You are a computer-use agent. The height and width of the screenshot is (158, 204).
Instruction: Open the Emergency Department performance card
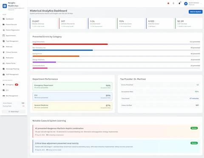click(x=72, y=86)
